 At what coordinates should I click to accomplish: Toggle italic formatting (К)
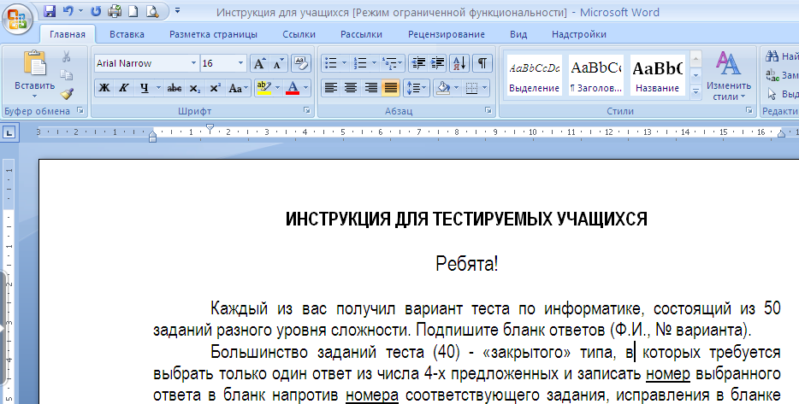coord(124,88)
